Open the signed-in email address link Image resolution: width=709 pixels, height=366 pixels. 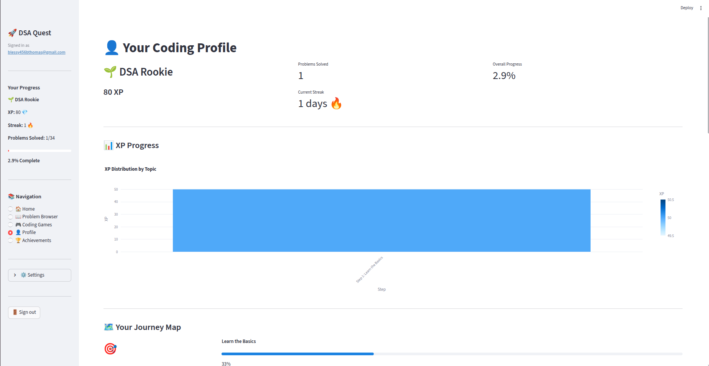36,52
